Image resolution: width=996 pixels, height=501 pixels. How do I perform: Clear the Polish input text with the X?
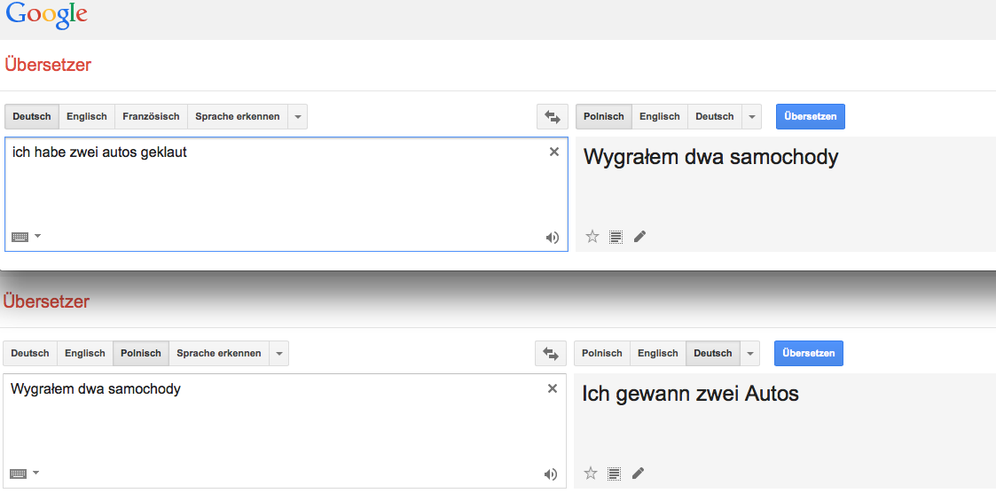[x=553, y=388]
